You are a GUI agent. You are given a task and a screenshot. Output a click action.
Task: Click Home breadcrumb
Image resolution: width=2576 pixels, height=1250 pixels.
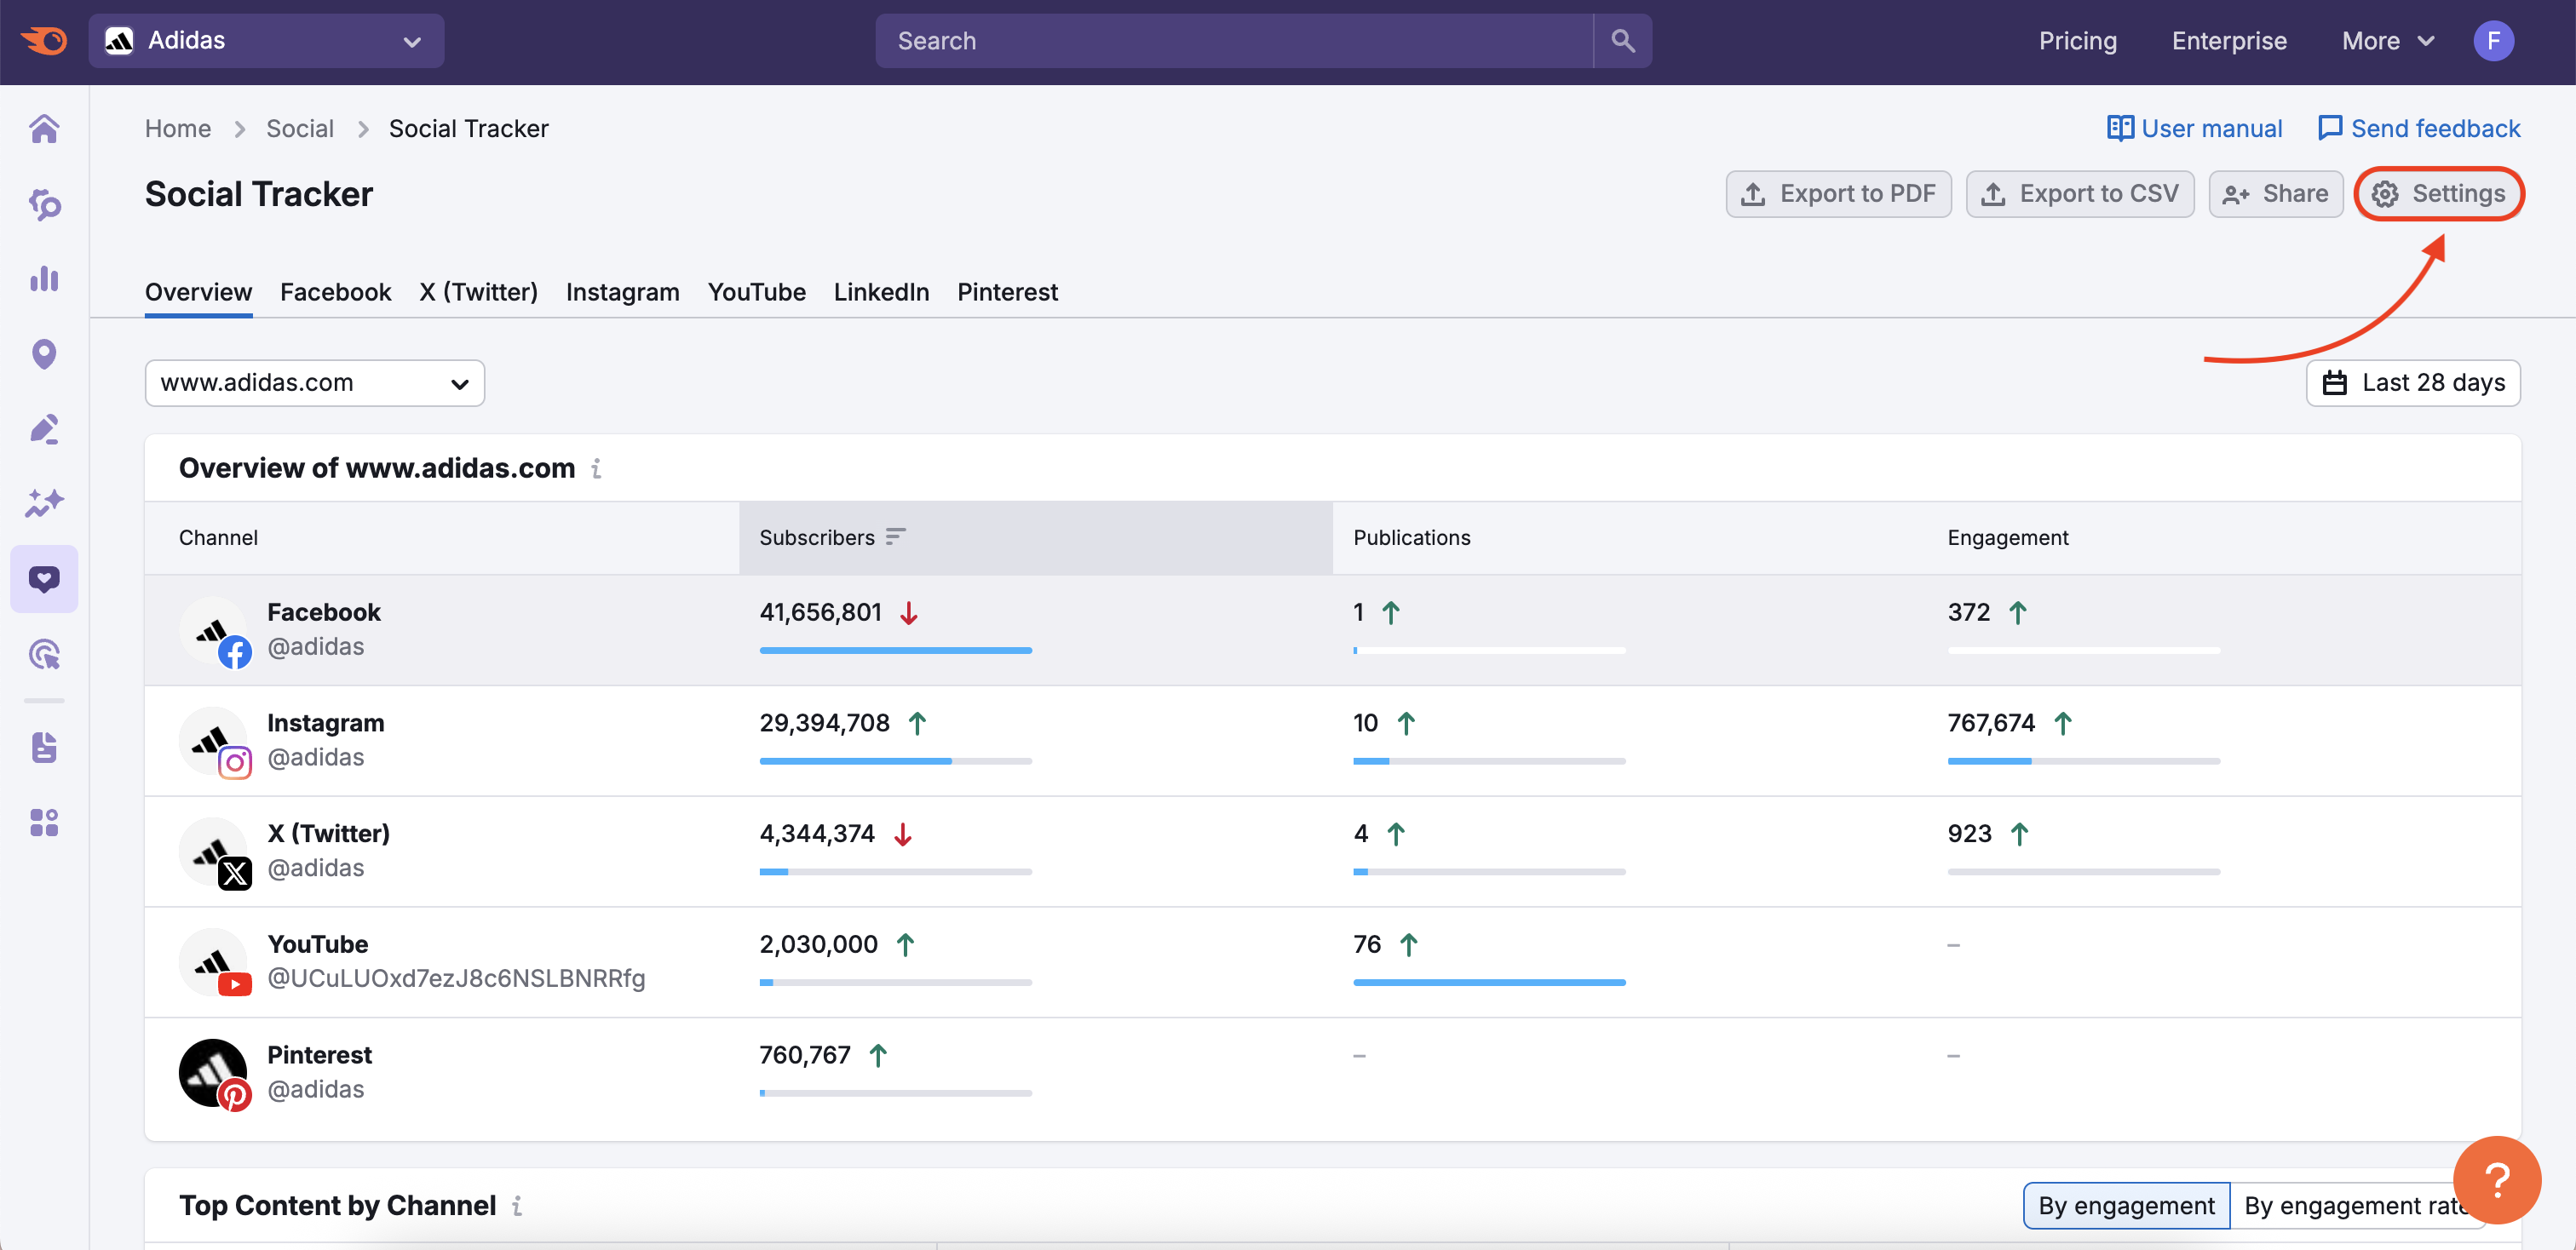click(x=178, y=129)
